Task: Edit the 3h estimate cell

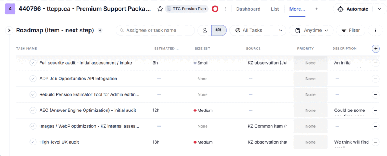Action: (x=155, y=63)
